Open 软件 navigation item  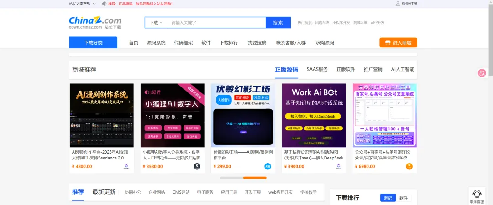[206, 43]
